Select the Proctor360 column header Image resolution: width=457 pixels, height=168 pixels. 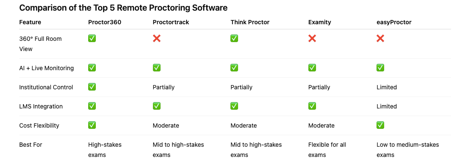[105, 23]
